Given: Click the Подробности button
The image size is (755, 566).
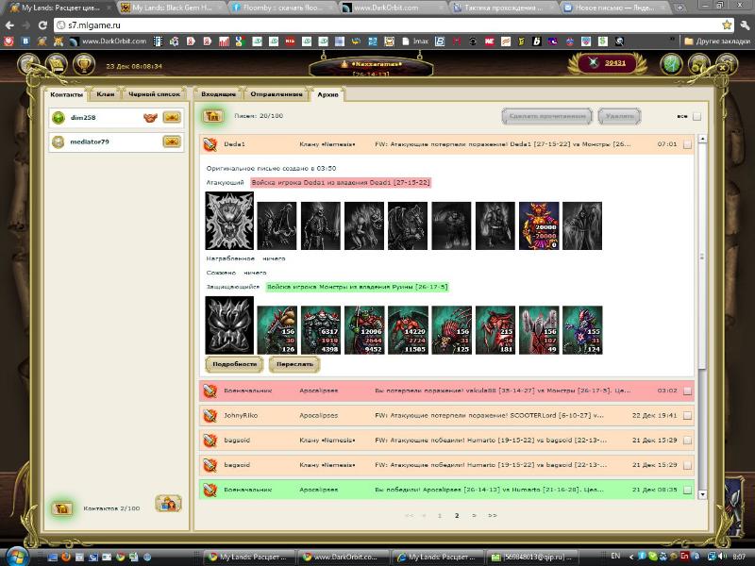Looking at the screenshot, I should point(234,364).
